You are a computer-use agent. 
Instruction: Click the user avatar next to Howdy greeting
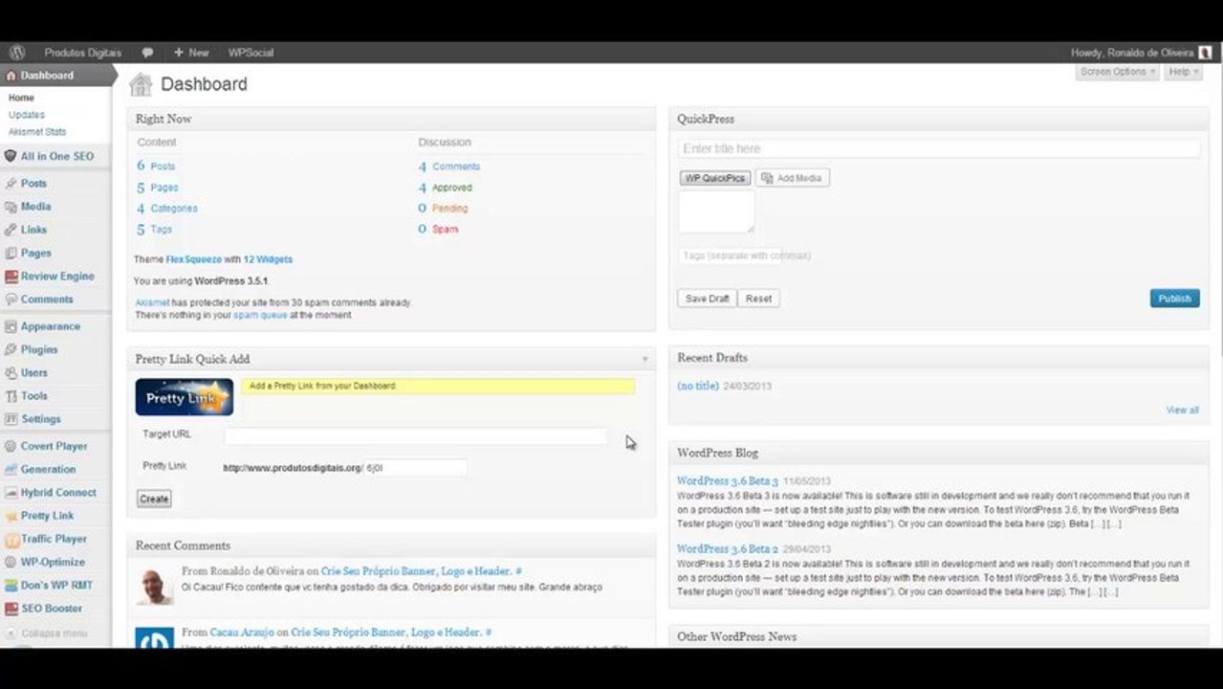[1205, 53]
